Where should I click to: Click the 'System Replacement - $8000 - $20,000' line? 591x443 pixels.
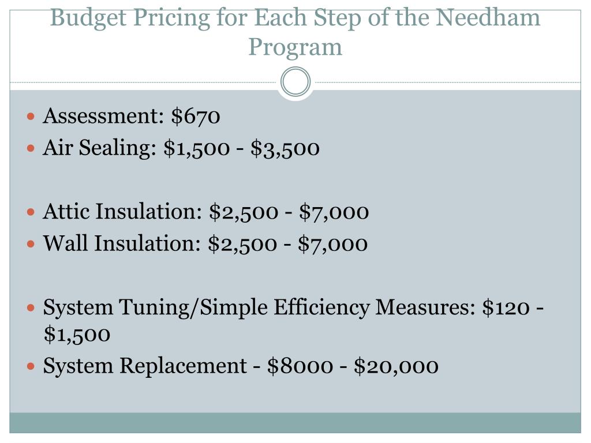point(241,366)
